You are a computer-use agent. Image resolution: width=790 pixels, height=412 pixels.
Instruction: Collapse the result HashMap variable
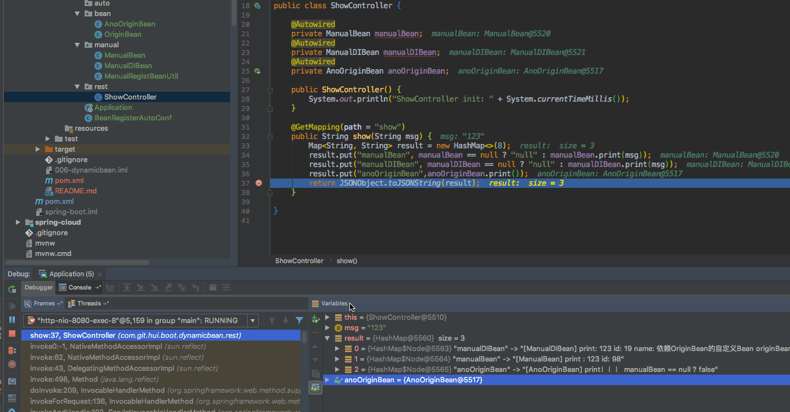tap(327, 338)
